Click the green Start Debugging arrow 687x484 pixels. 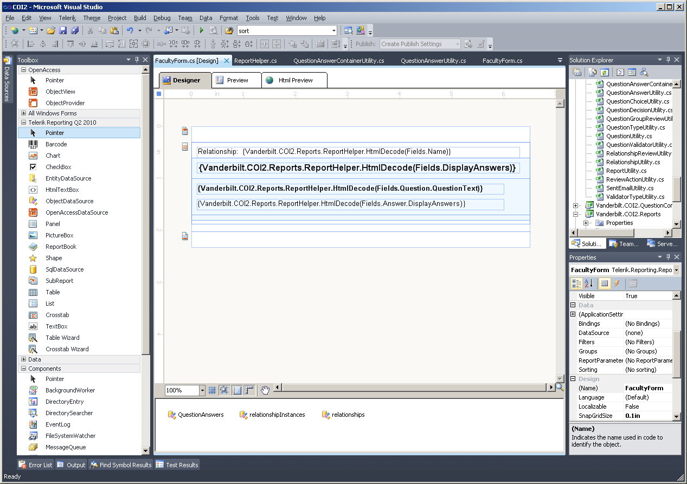click(202, 30)
